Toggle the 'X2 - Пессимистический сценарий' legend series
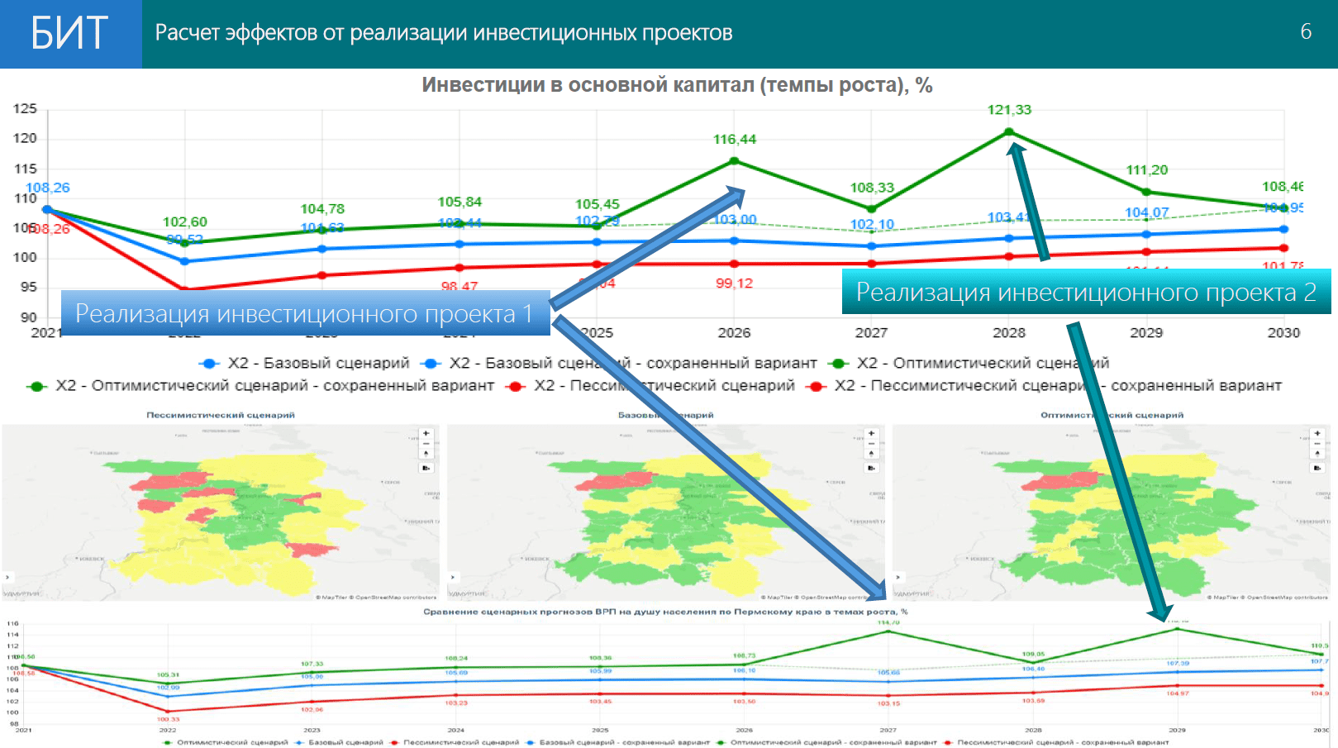The height and width of the screenshot is (748, 1338). coord(650,385)
